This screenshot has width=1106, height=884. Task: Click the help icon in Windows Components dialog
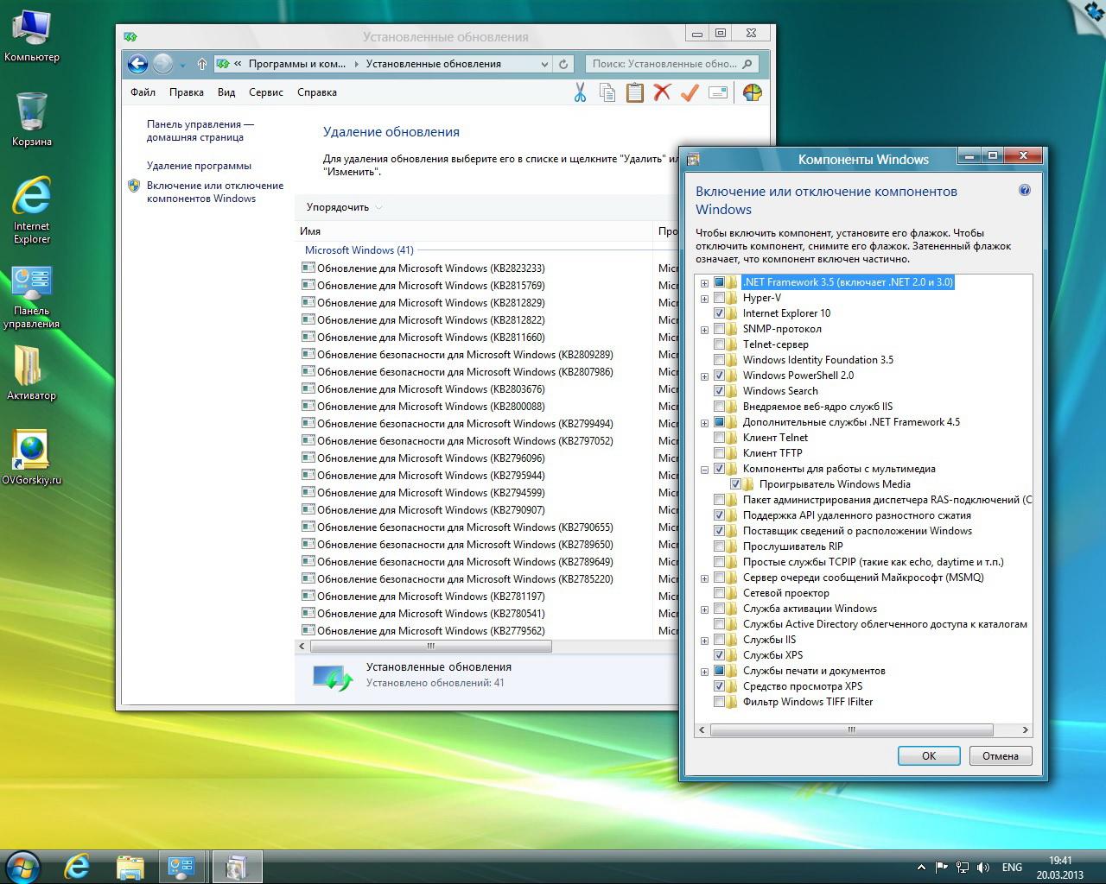point(1025,191)
